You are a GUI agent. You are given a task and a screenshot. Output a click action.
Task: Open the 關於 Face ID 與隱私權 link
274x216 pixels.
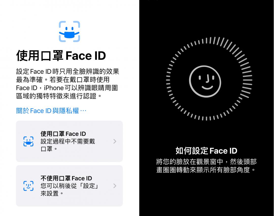pos(51,111)
